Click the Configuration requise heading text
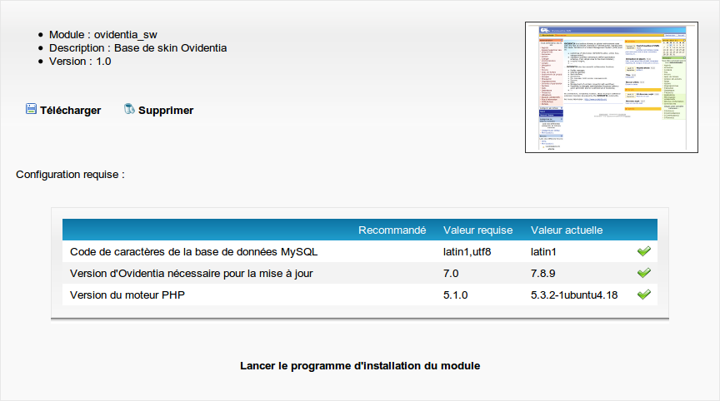 tap(70, 175)
